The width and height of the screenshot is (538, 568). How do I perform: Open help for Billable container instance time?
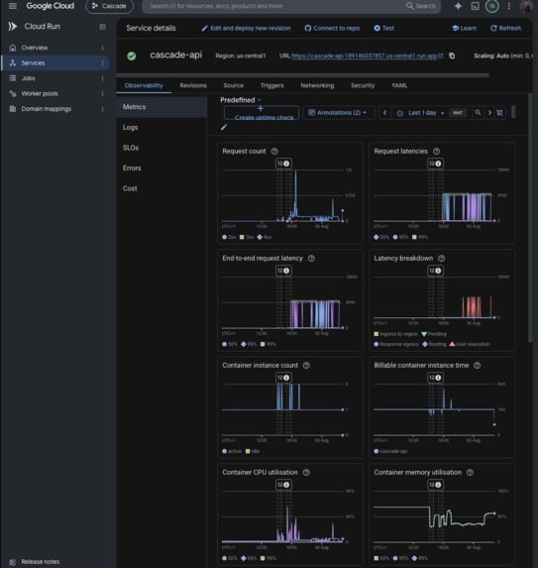click(478, 365)
